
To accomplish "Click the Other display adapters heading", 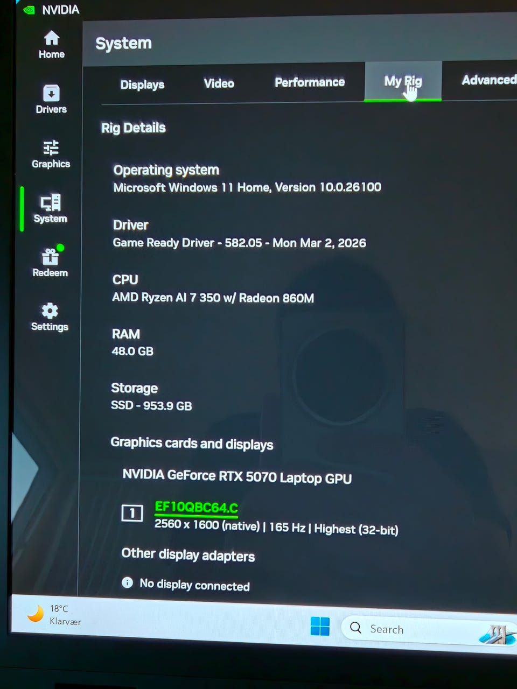I will pos(188,555).
